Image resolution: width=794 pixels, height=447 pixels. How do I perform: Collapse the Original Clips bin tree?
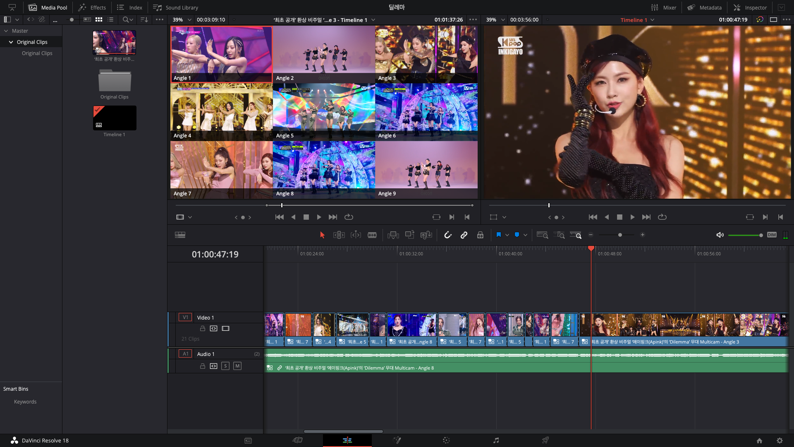11,42
